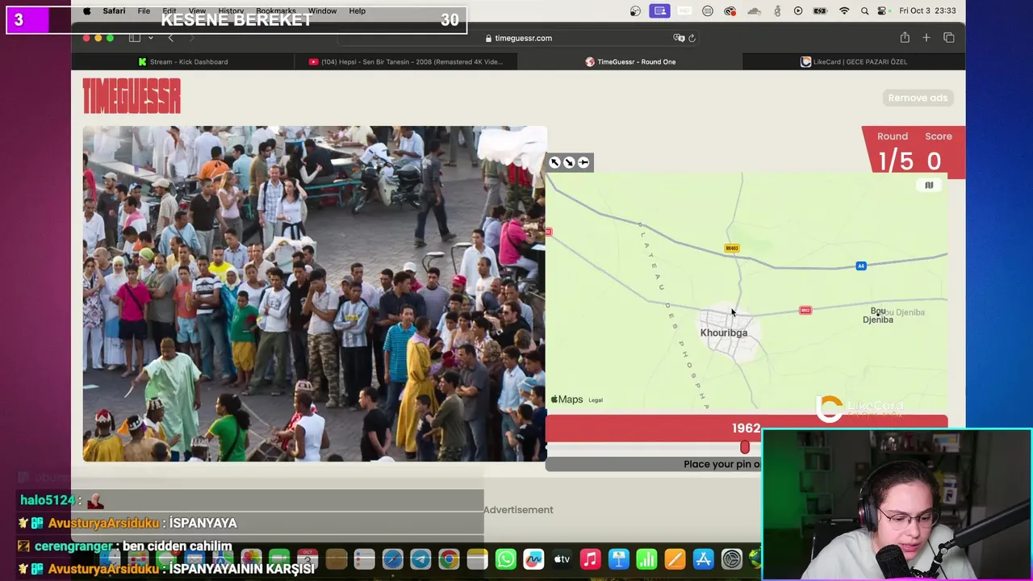Click the enlarge map arrow icon
This screenshot has height=581, width=1033.
click(554, 162)
